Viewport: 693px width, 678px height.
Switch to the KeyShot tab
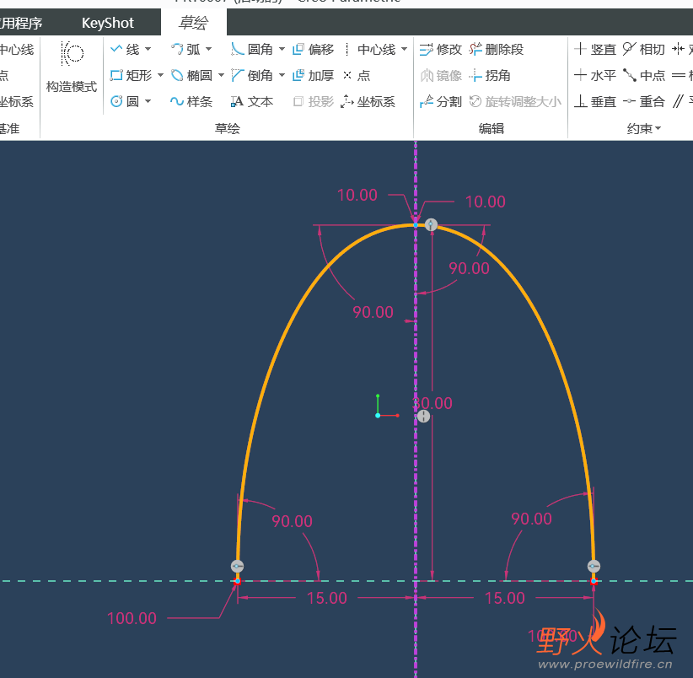point(107,23)
